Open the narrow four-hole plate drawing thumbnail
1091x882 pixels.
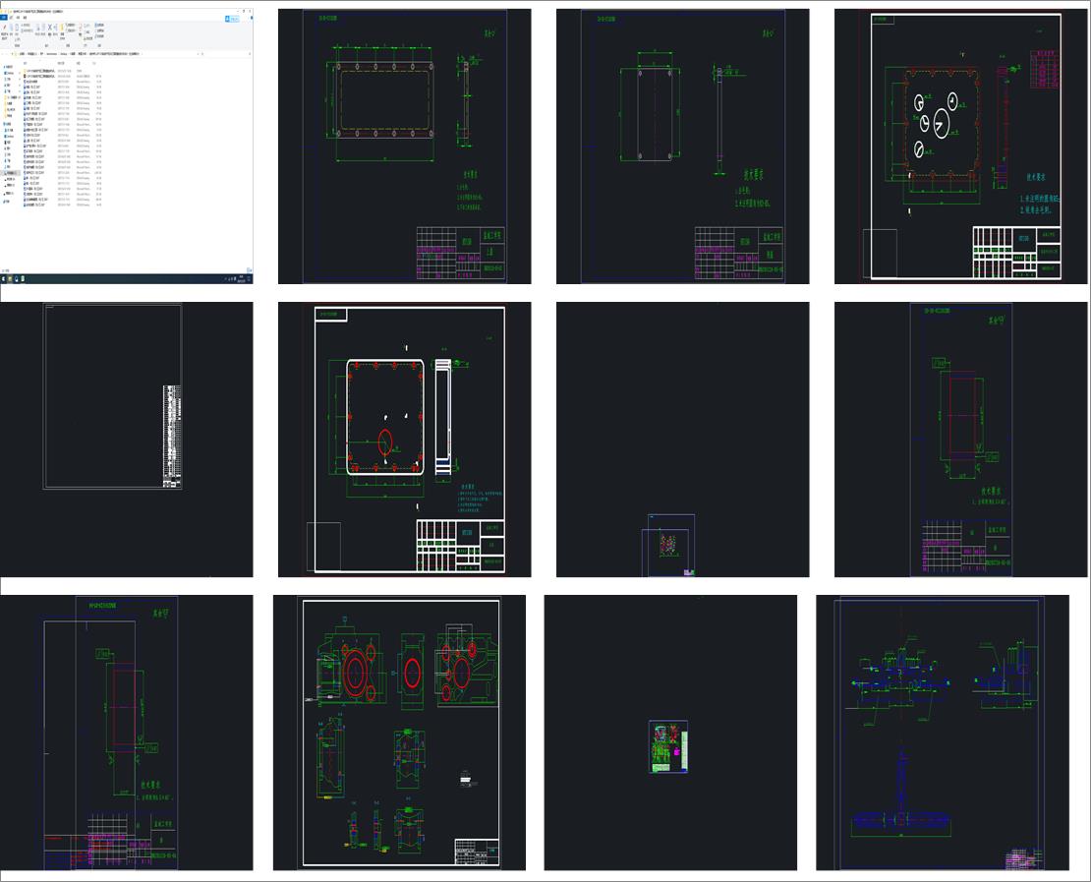[682, 147]
